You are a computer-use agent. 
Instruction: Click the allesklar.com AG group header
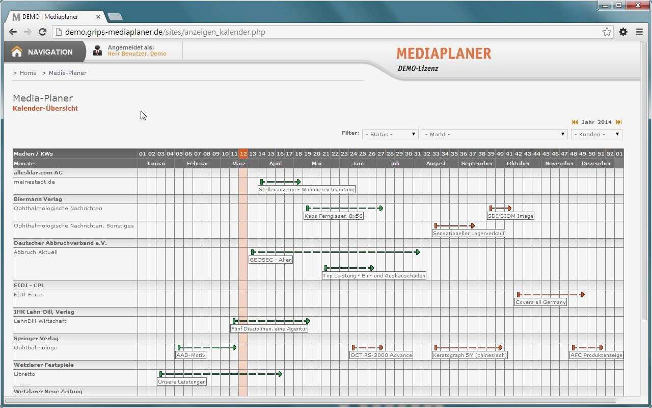coord(38,172)
